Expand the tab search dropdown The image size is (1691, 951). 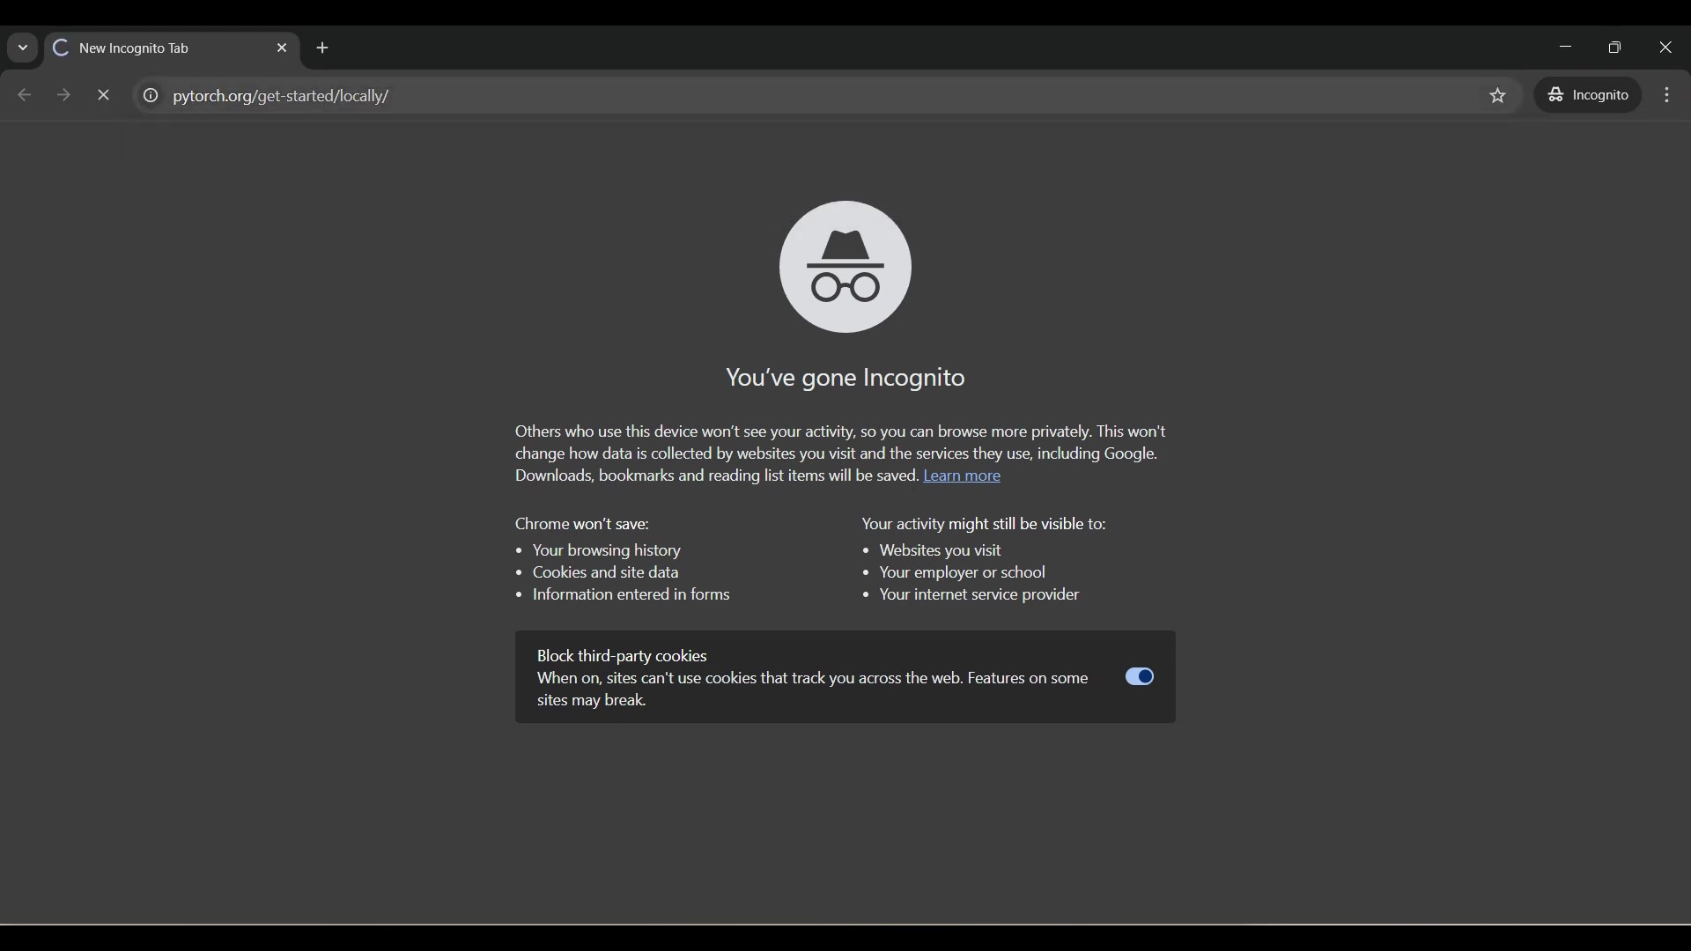pyautogui.click(x=23, y=48)
